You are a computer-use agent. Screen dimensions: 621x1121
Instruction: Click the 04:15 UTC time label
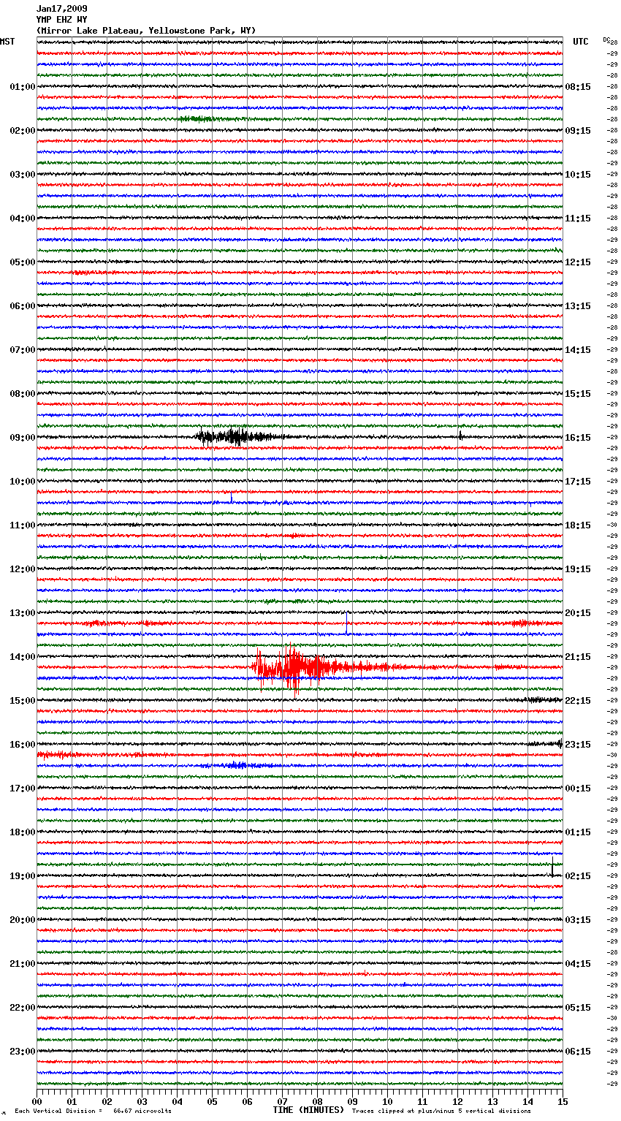pos(578,964)
